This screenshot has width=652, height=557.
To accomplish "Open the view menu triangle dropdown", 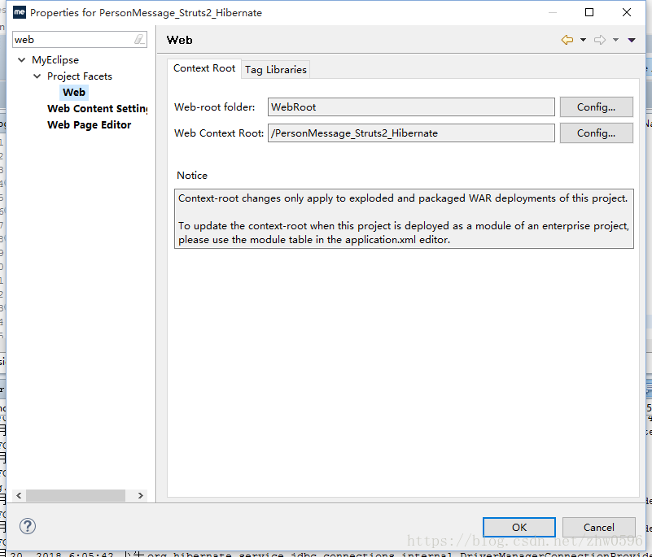I will pyautogui.click(x=632, y=40).
